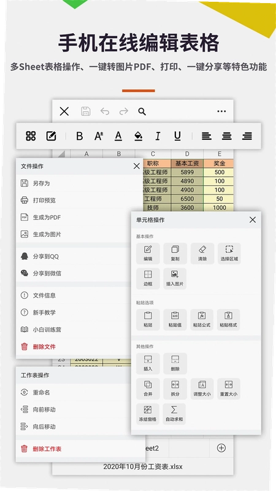Align text to center in toolbar
276x491 pixels.
tap(227, 136)
